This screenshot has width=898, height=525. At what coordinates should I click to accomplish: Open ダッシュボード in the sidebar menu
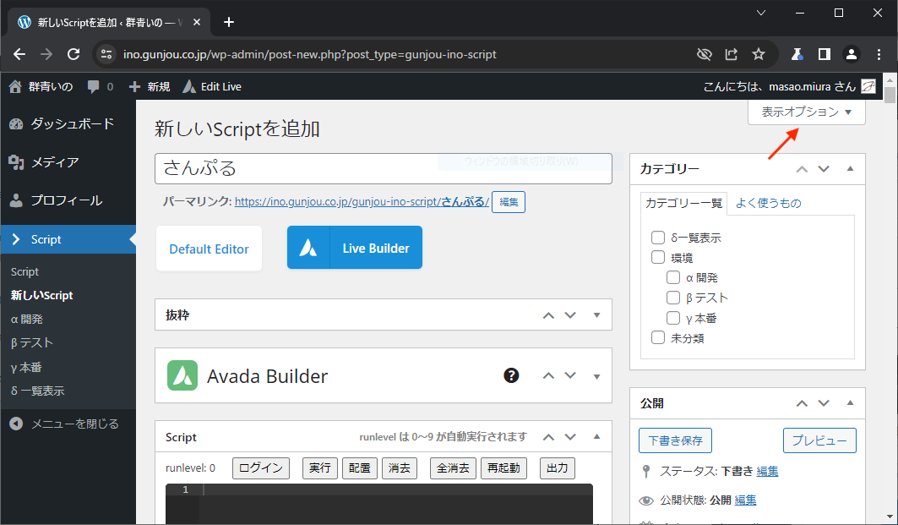pos(72,123)
